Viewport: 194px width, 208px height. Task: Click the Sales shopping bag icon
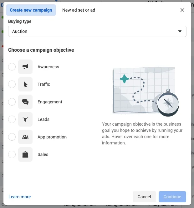click(x=25, y=154)
